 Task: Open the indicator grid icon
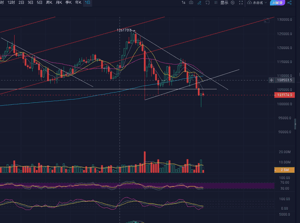pyautogui.click(x=215, y=3)
